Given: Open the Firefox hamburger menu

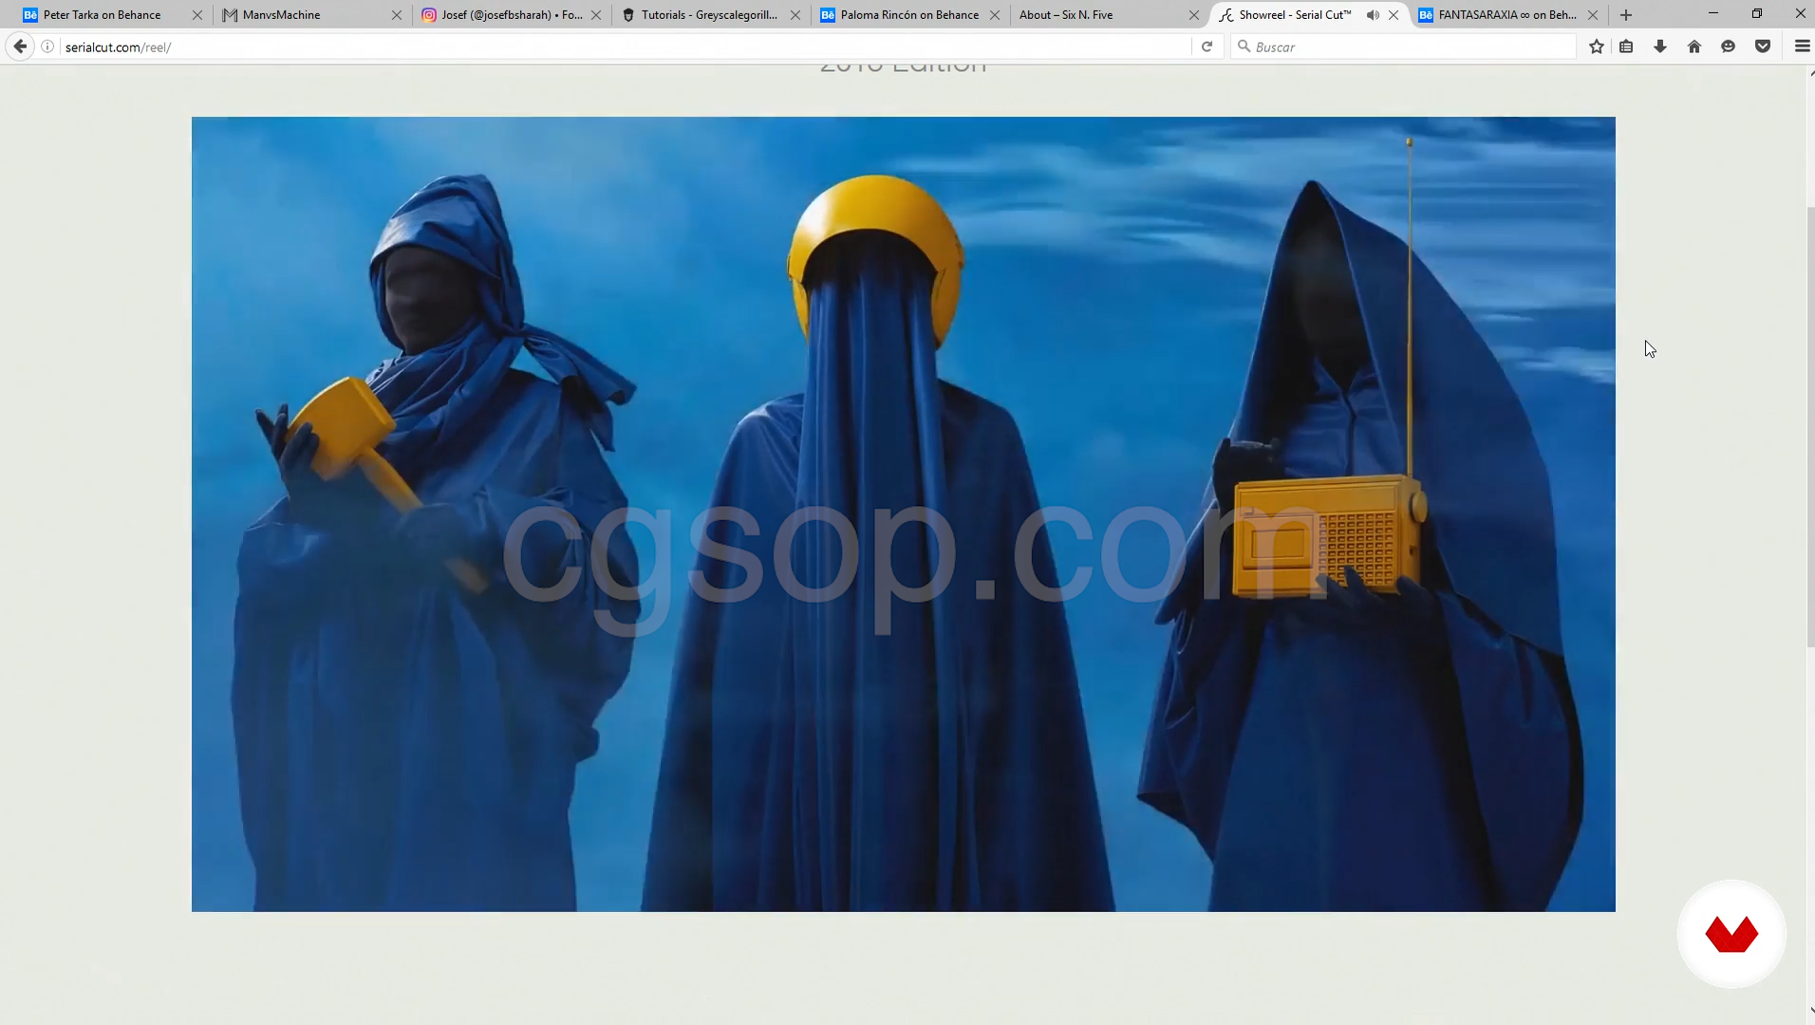Looking at the screenshot, I should tap(1802, 47).
